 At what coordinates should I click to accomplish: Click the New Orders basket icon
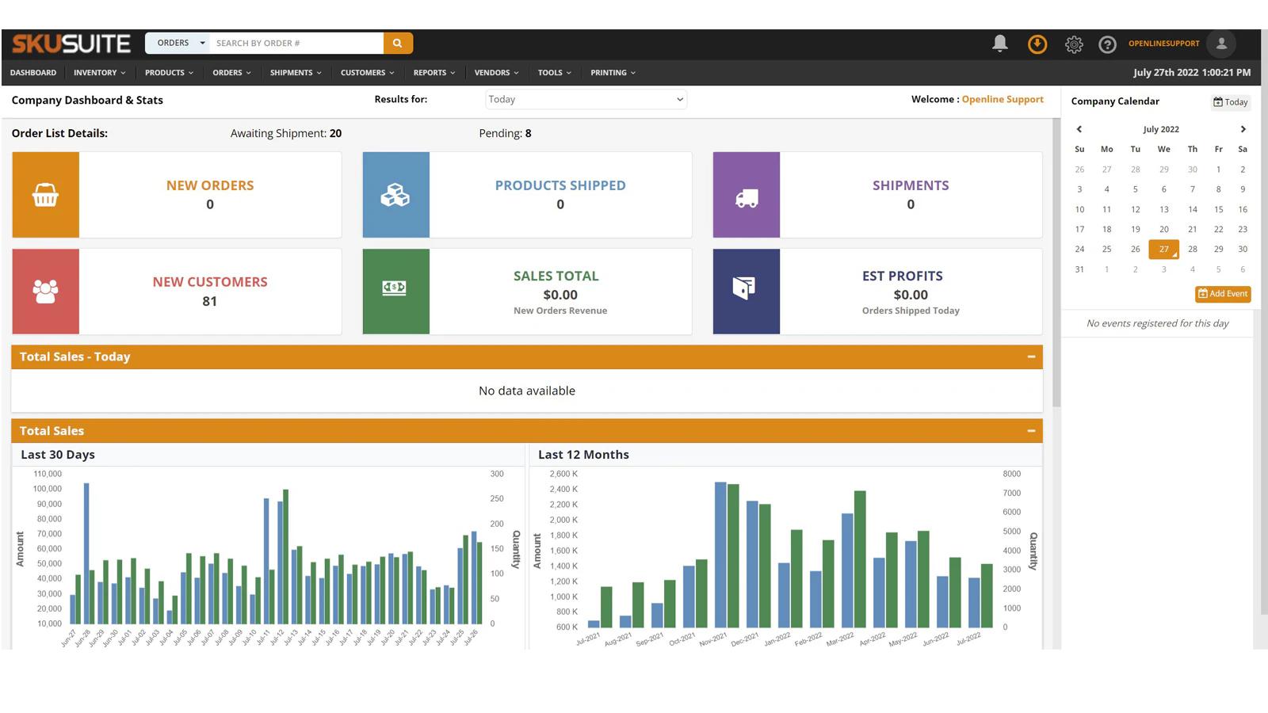pyautogui.click(x=45, y=195)
